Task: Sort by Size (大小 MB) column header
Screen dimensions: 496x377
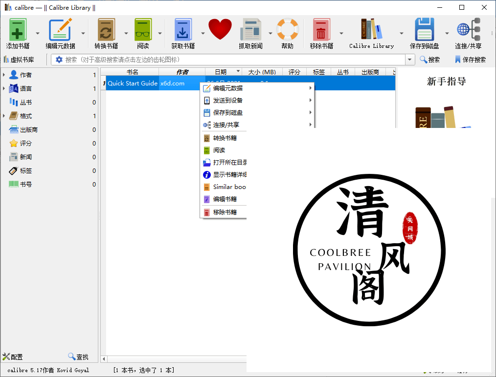Action: [262, 72]
